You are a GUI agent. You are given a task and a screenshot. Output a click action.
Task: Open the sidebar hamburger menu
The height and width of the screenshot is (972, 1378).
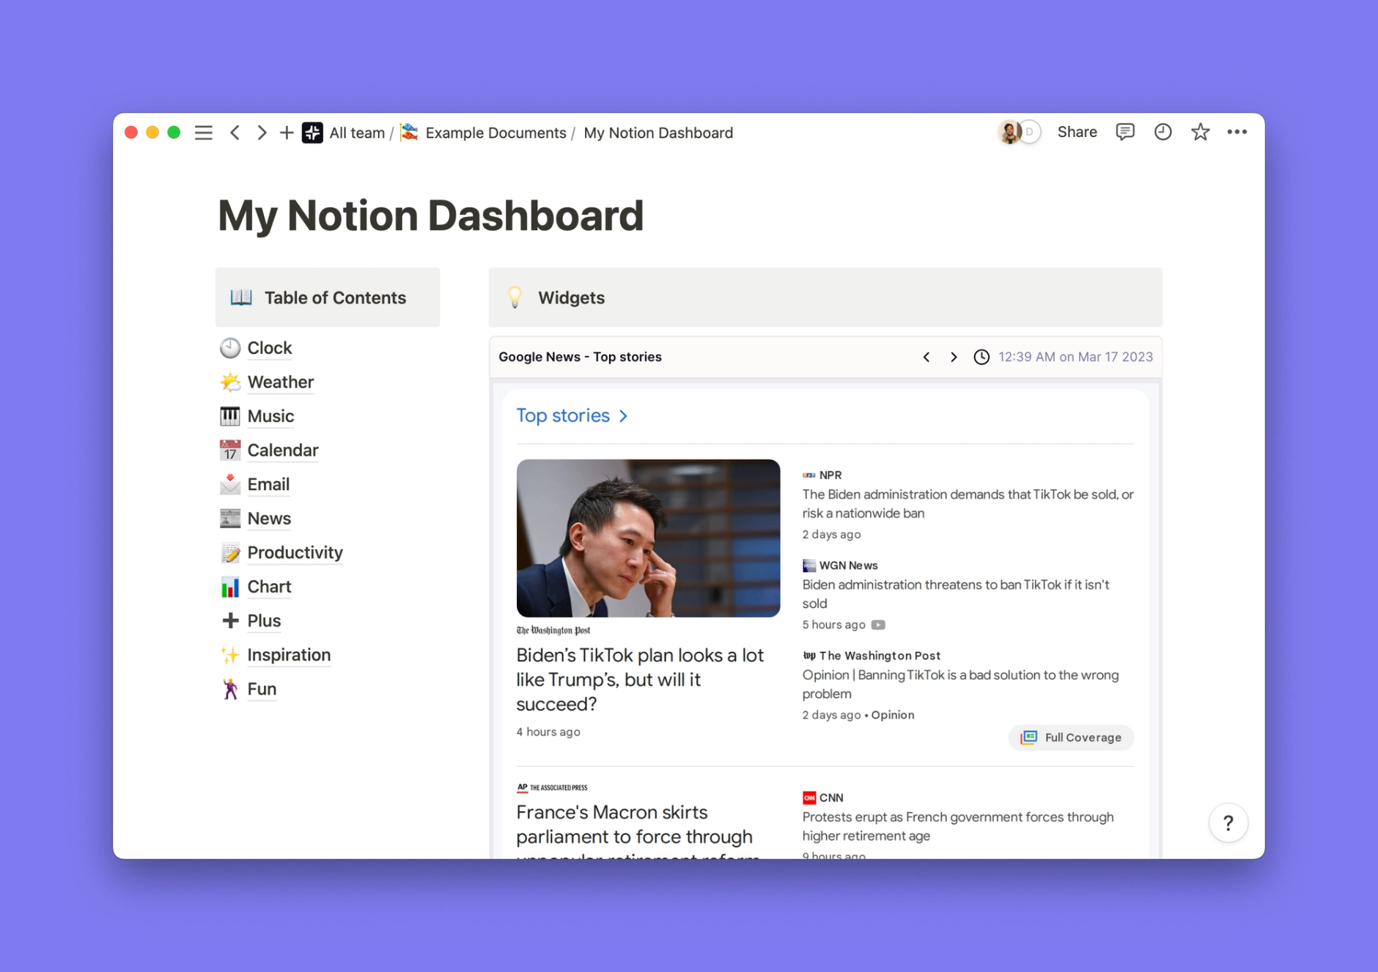click(x=203, y=133)
